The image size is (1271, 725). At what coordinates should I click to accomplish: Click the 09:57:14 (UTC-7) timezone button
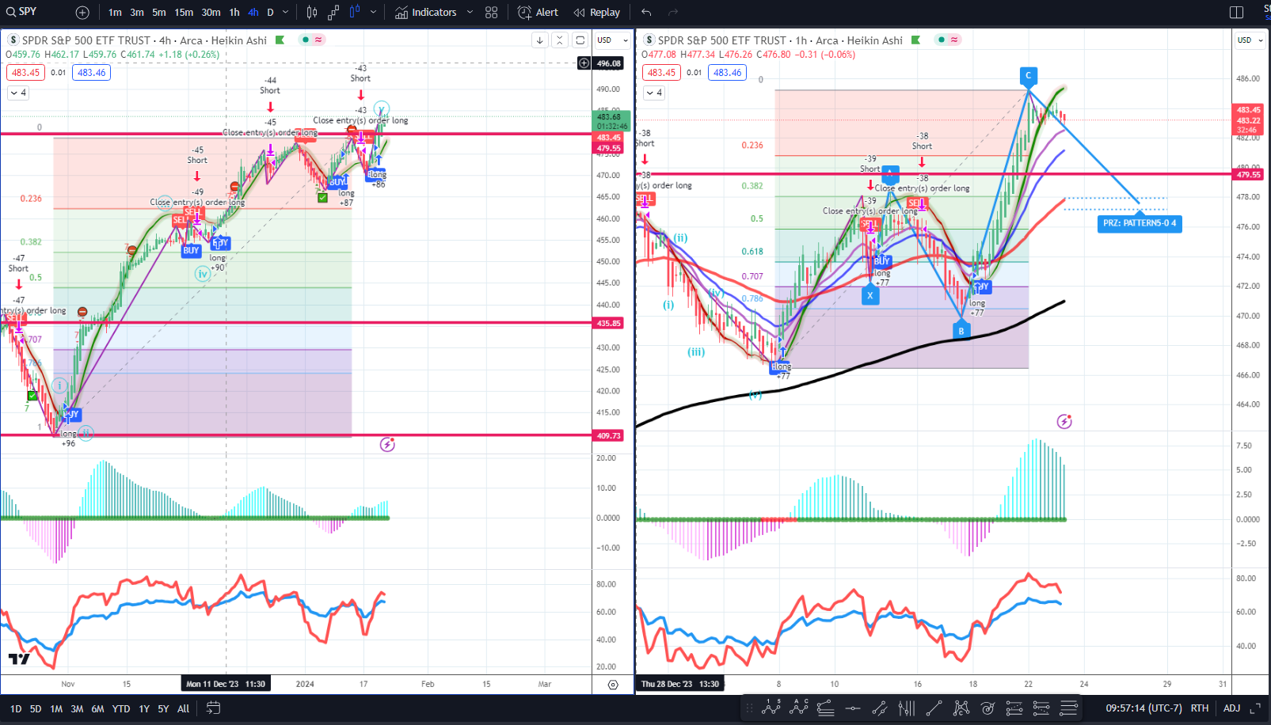pos(1145,708)
